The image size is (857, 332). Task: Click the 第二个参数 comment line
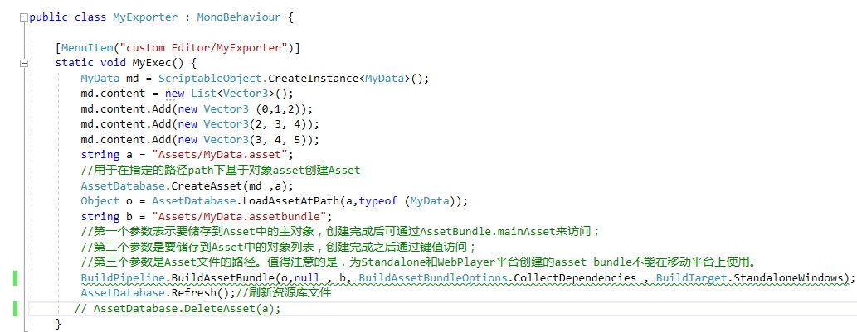click(279, 247)
